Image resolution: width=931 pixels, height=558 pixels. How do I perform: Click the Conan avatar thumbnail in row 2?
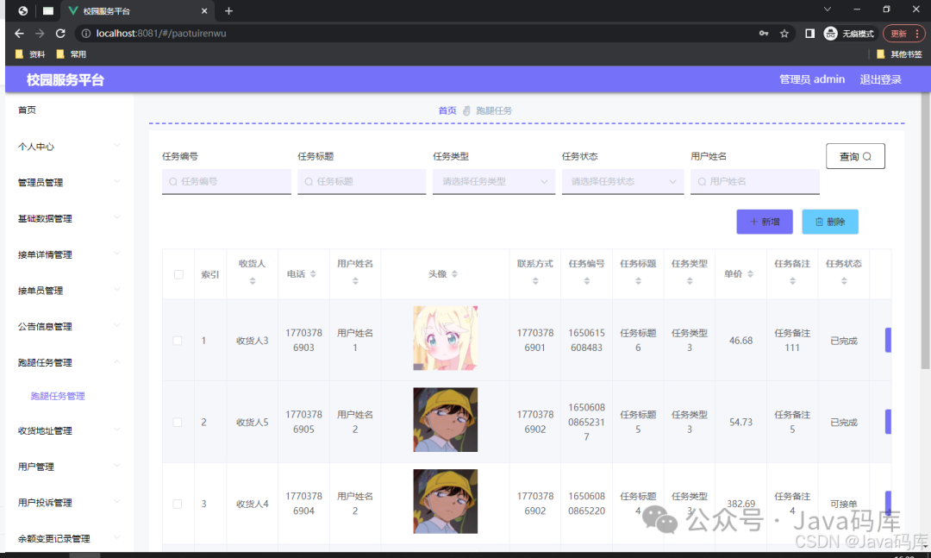point(445,420)
